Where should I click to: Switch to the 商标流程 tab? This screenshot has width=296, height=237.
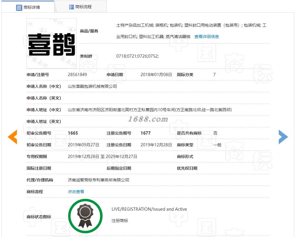coord(80,7)
